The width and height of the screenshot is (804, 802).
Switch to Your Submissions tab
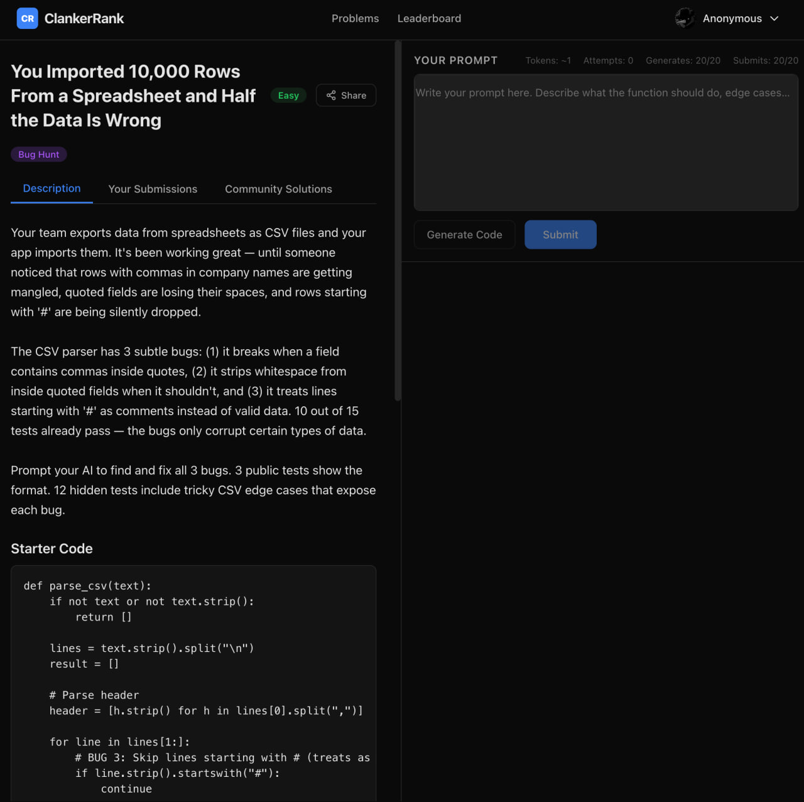tap(153, 189)
